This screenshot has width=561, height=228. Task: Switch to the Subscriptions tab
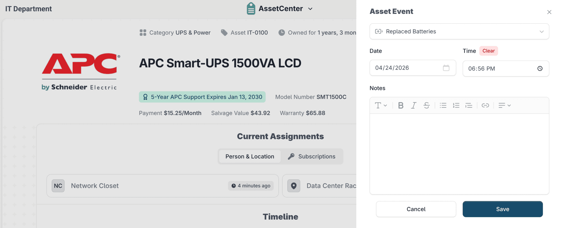(x=312, y=157)
